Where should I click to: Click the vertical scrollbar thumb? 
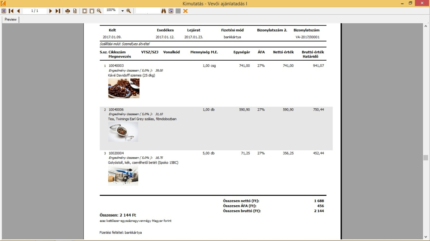(x=426, y=158)
